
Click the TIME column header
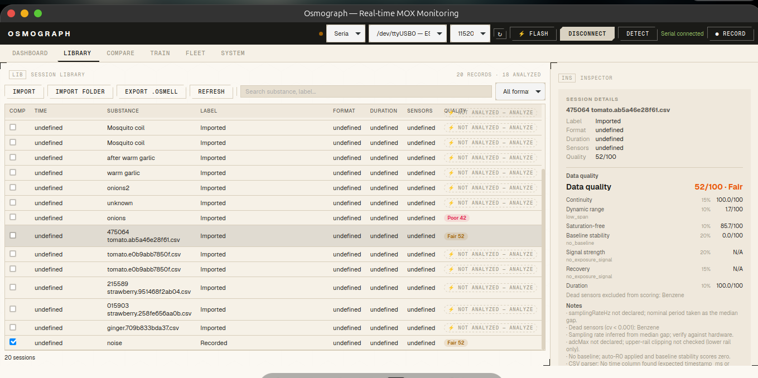tap(41, 111)
